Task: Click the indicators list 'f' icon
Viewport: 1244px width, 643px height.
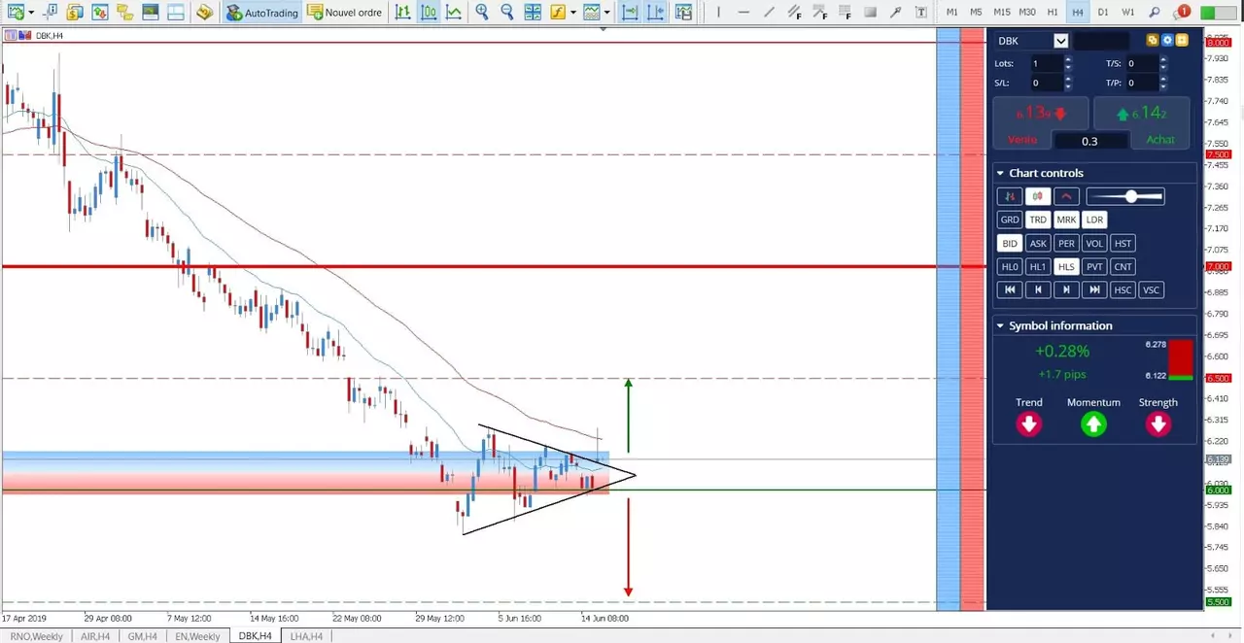Action: coord(557,13)
